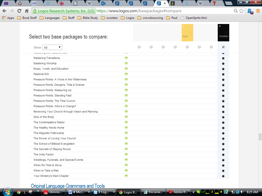This screenshot has height=196, width=262.
Task: Check the sixth base package checkbox
Action: [x=199, y=47]
